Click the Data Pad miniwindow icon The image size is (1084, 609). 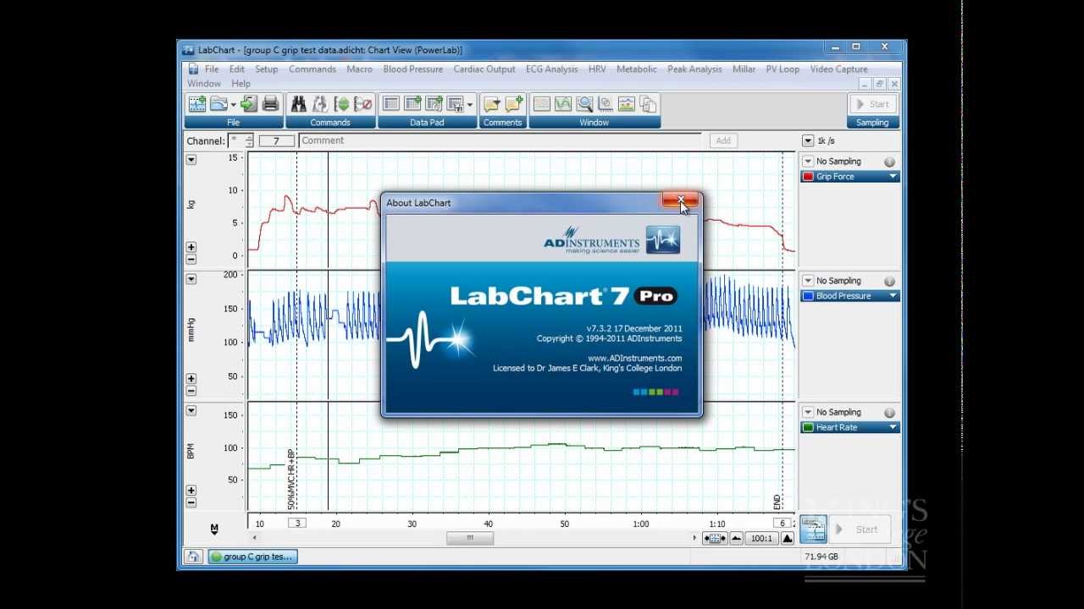coord(456,104)
